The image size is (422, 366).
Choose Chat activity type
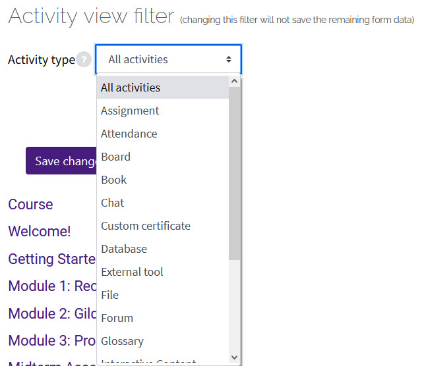tap(163, 203)
